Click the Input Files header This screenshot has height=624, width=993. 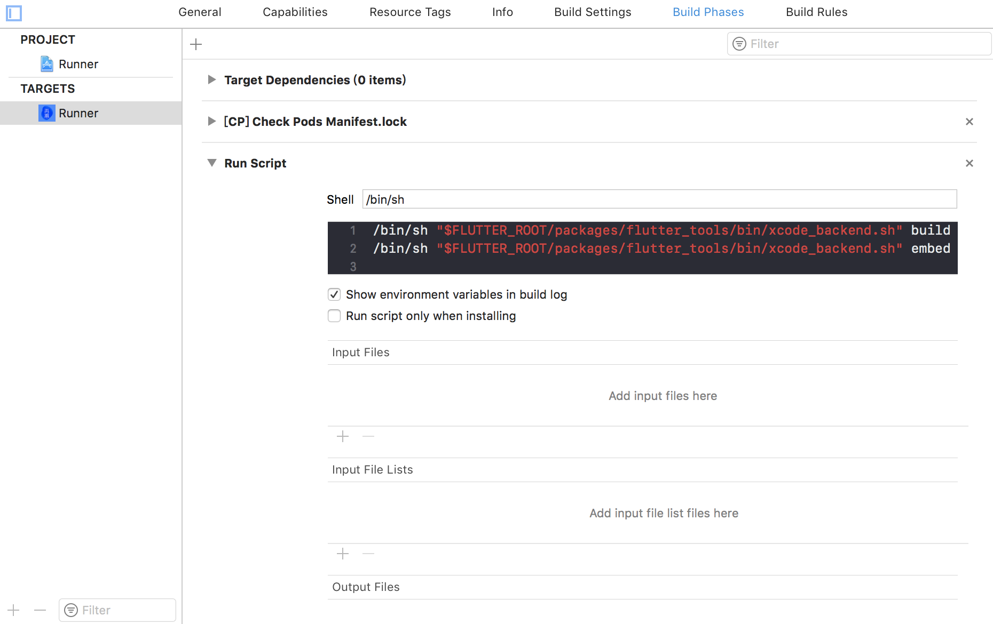[360, 352]
